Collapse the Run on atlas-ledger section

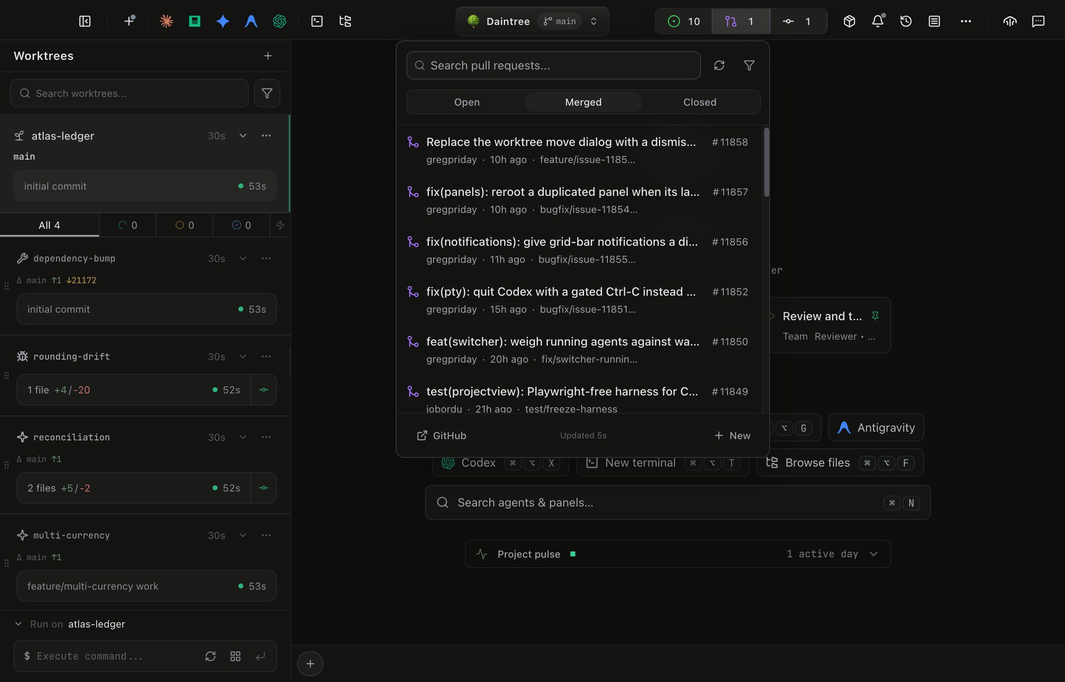(x=18, y=624)
